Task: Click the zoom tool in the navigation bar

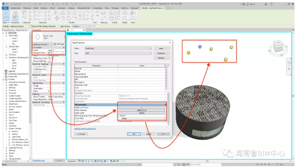Action: (289, 69)
